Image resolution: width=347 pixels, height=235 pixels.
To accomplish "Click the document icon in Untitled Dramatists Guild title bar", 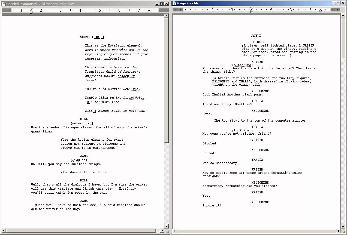I will pos(4,4).
